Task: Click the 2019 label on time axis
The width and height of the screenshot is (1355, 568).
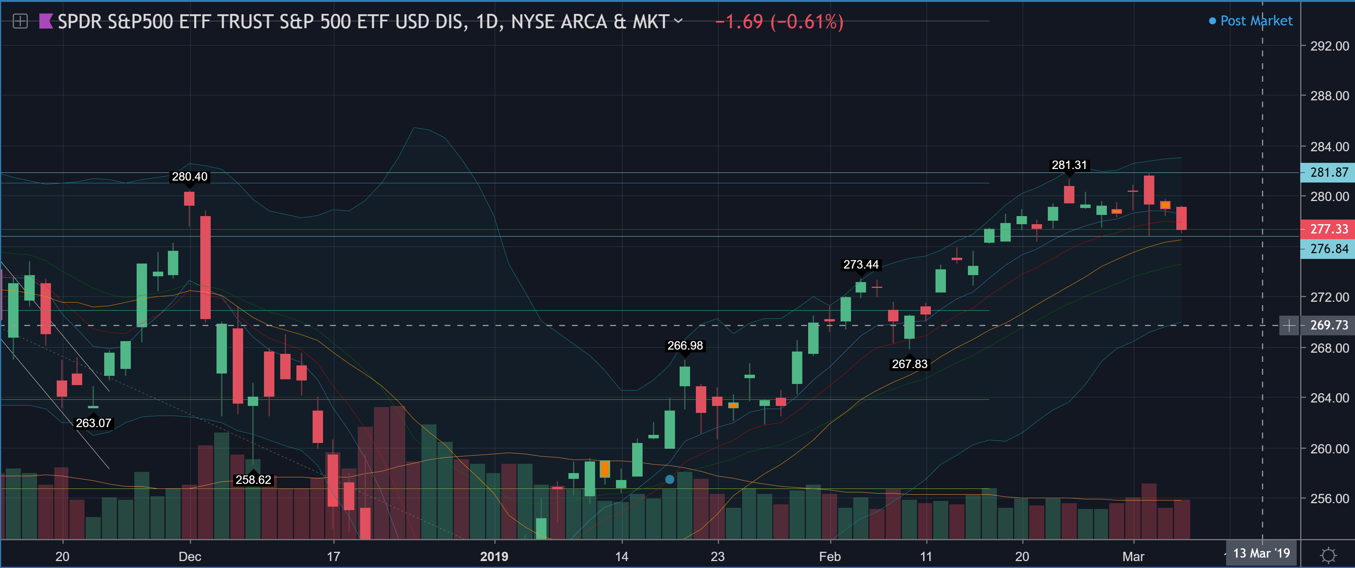Action: click(494, 556)
